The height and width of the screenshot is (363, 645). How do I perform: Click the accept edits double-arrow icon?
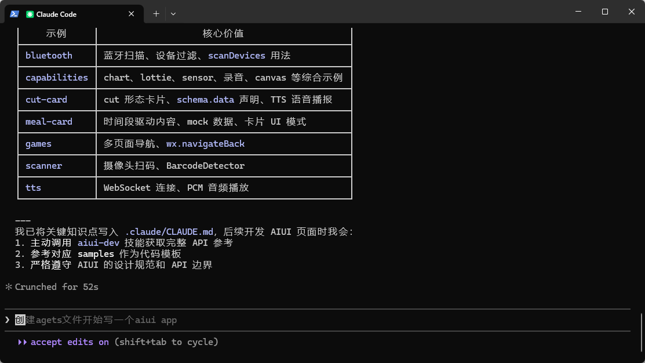22,342
